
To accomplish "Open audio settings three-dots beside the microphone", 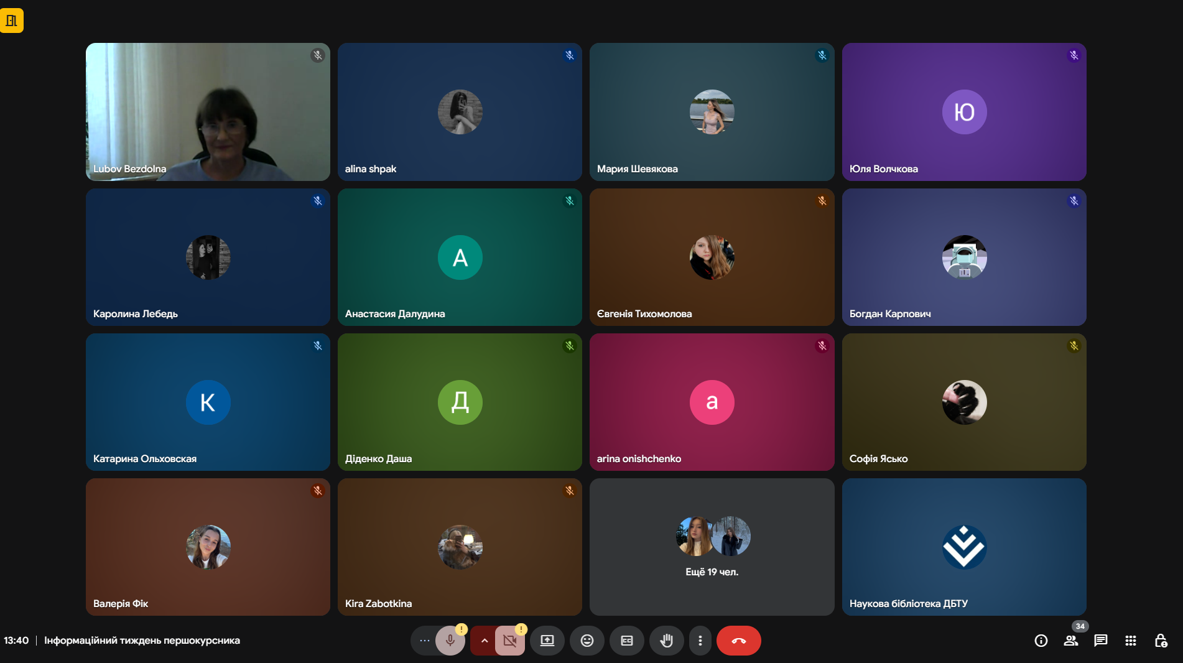I will [424, 641].
